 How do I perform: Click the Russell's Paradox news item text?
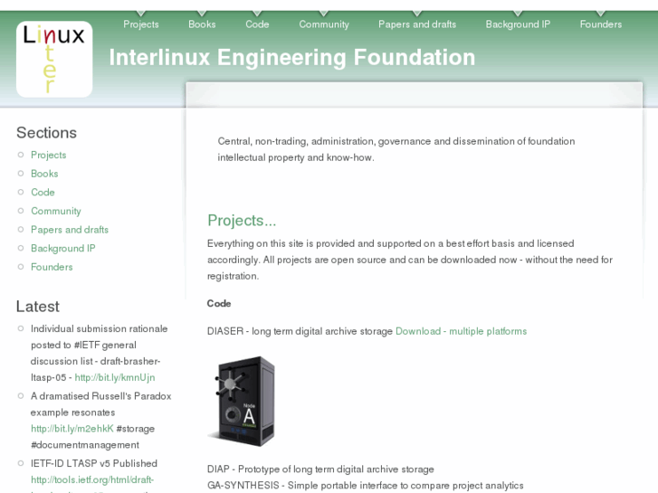[100, 404]
